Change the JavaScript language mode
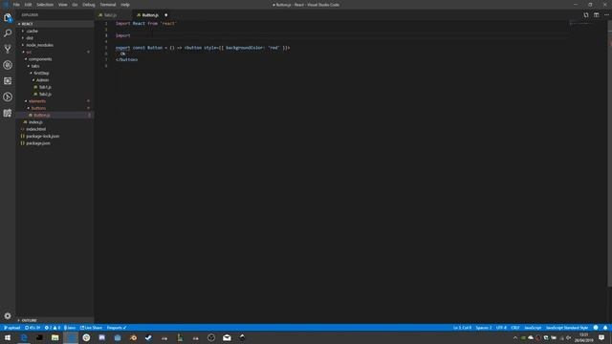The image size is (612, 344). coord(533,328)
